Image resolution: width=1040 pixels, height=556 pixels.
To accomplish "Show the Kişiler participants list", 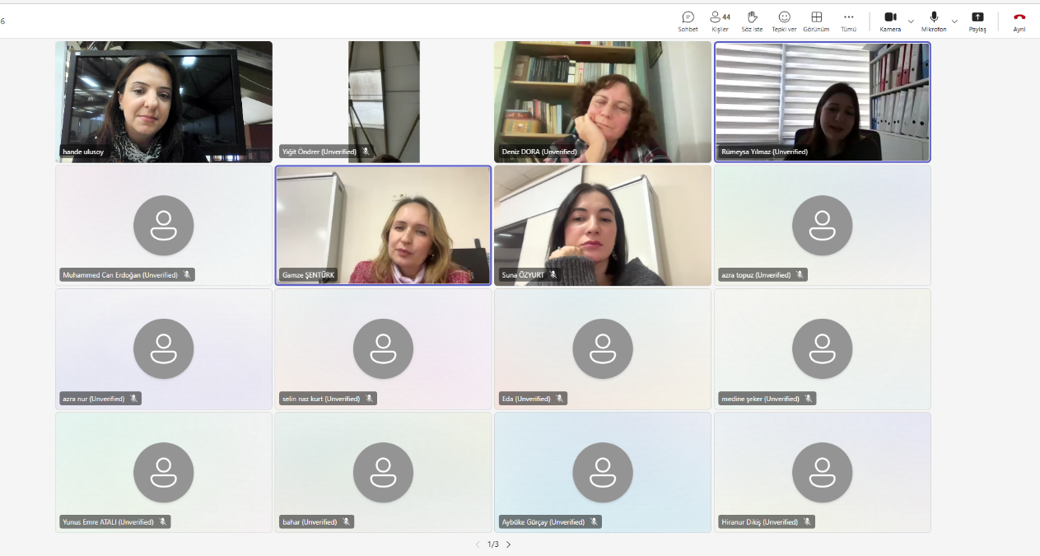I will pyautogui.click(x=720, y=21).
